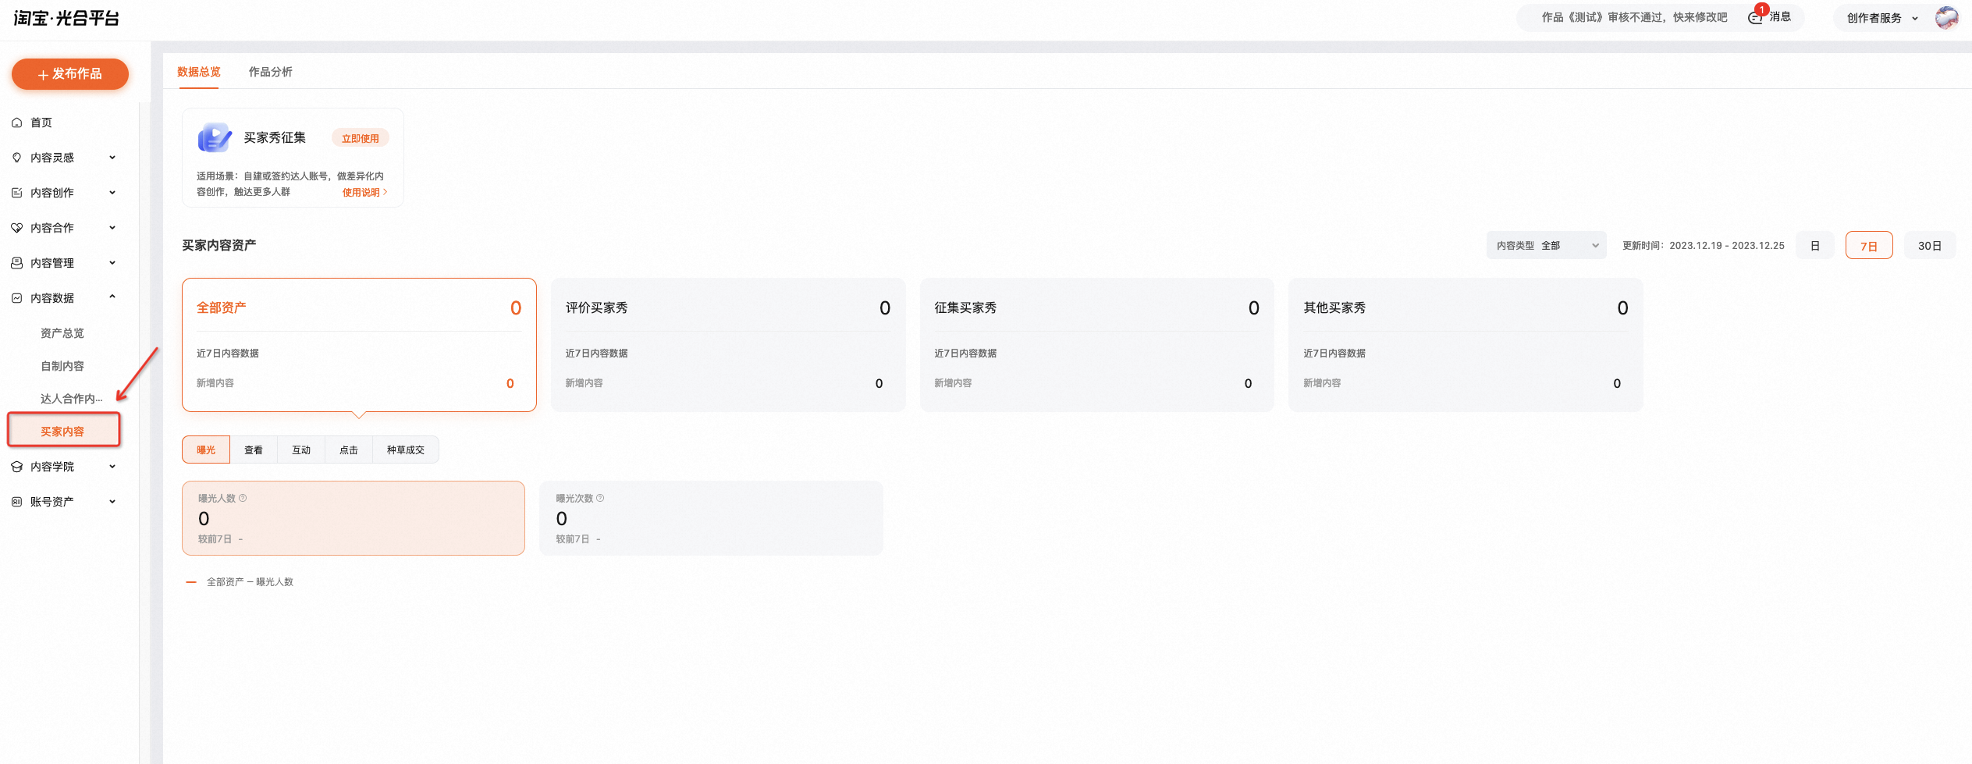Click the 更新时间 2023.12.19 - 2023.12.25 text
This screenshot has height=764, width=1972.
pos(1704,246)
